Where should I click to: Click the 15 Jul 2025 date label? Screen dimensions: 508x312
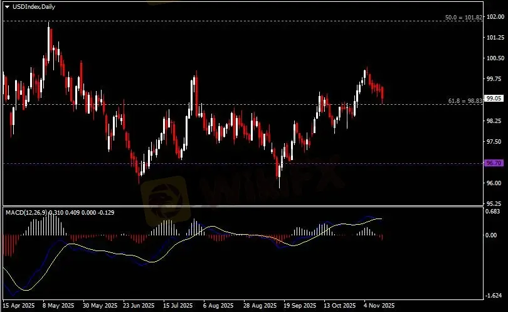[178, 306]
